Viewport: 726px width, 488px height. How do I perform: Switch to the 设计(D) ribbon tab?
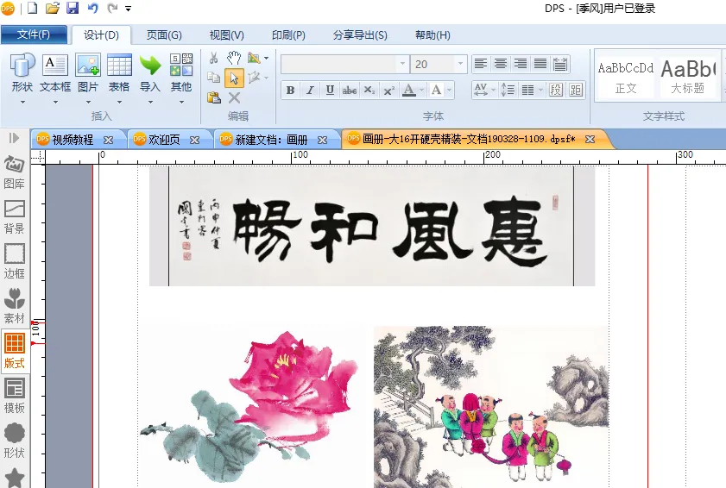click(101, 35)
